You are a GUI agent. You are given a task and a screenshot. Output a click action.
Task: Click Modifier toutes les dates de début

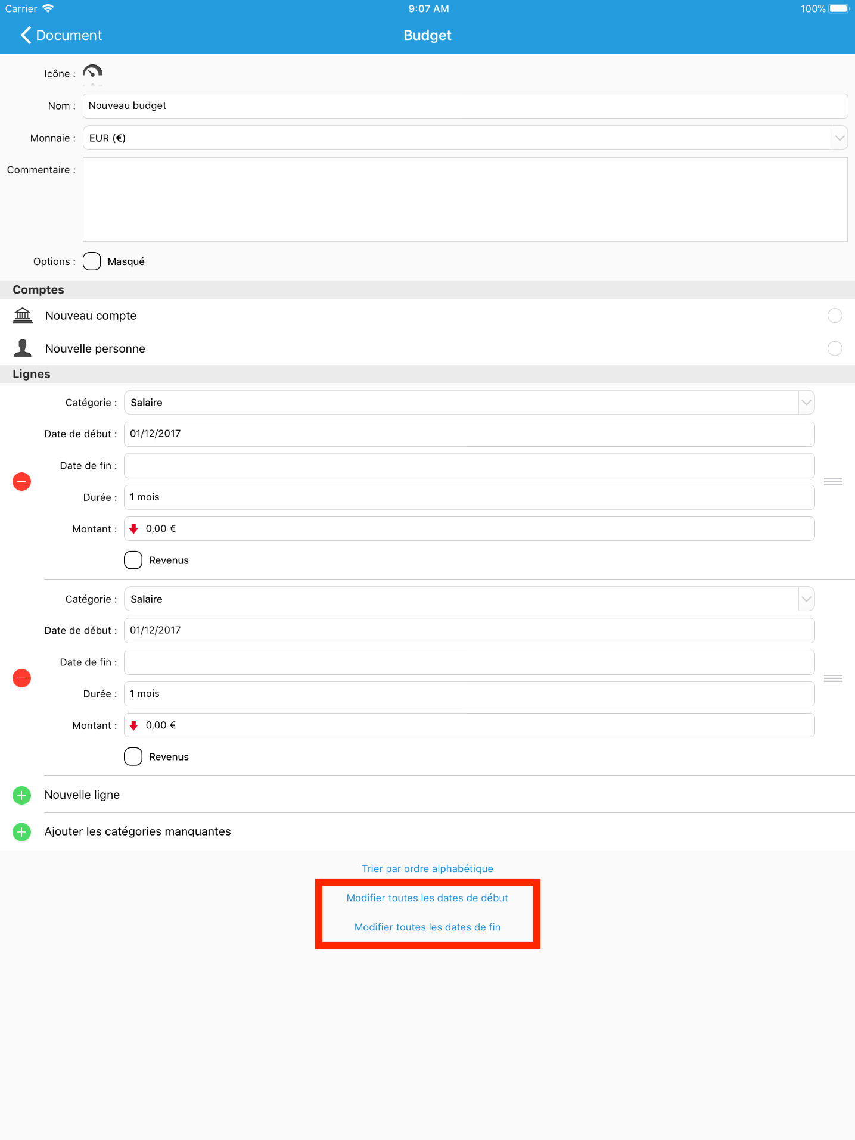[427, 898]
